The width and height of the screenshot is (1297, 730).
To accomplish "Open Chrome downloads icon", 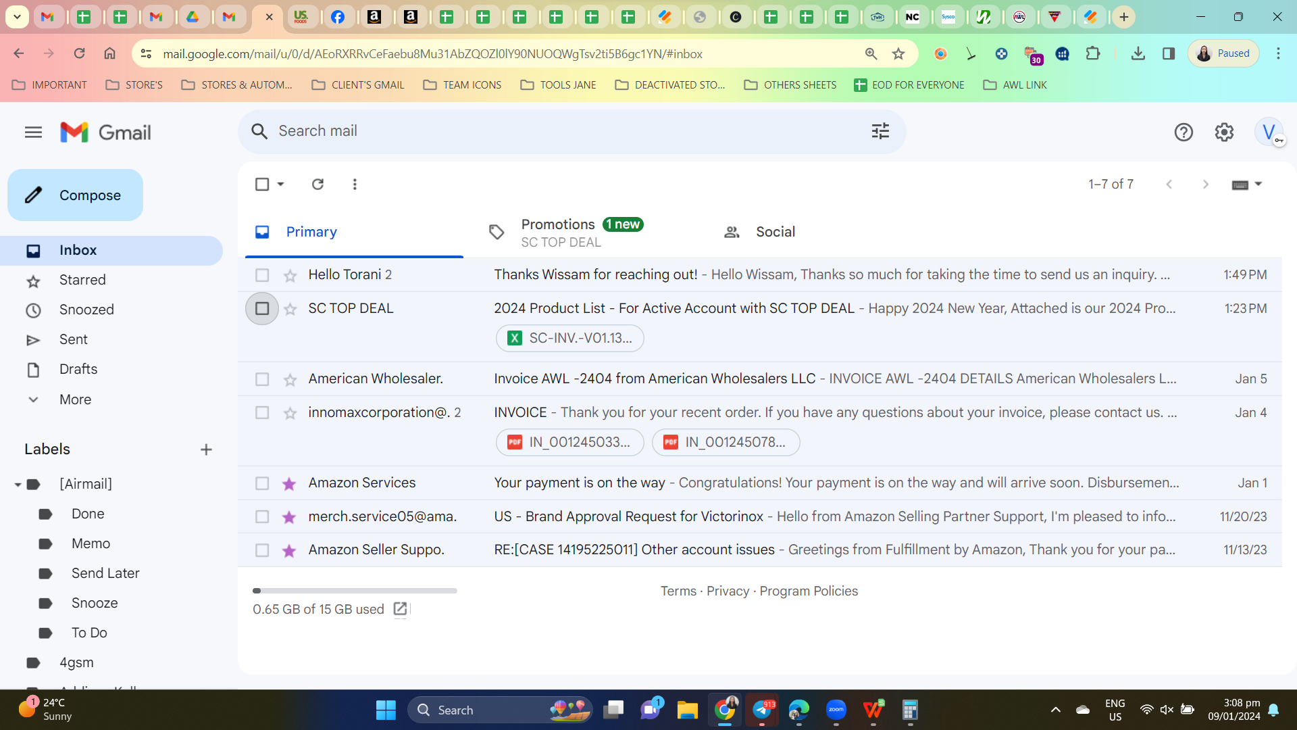I will [1138, 53].
